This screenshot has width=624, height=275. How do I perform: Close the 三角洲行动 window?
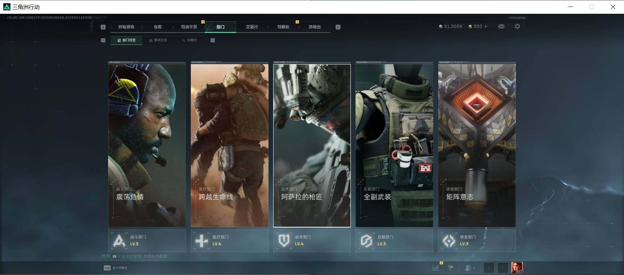[613, 7]
